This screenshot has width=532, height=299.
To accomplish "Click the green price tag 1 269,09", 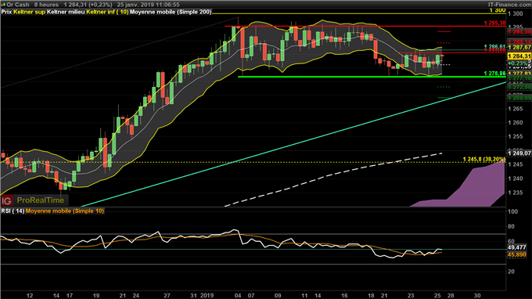I will tap(519, 98).
